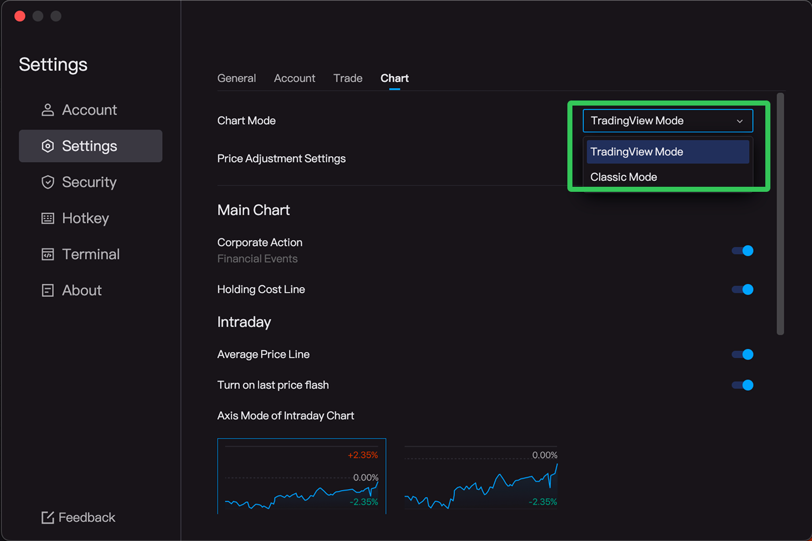Screen dimensions: 812x541
Task: Click the red window close button
Action: (20, 16)
